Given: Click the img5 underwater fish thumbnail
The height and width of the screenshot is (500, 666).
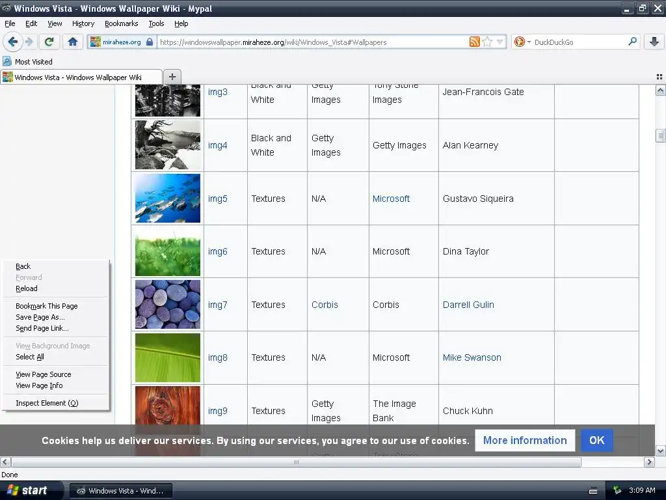Looking at the screenshot, I should click(168, 198).
